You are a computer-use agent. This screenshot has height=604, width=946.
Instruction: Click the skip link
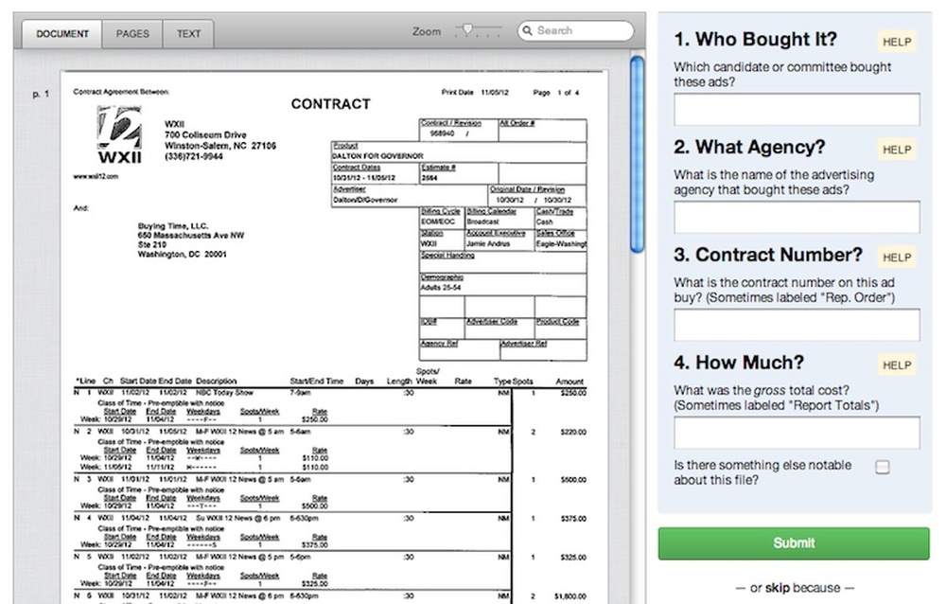(x=777, y=588)
